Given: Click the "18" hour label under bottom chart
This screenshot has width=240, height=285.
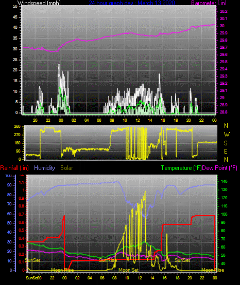Looking at the screenshot, I should tap(177, 278).
